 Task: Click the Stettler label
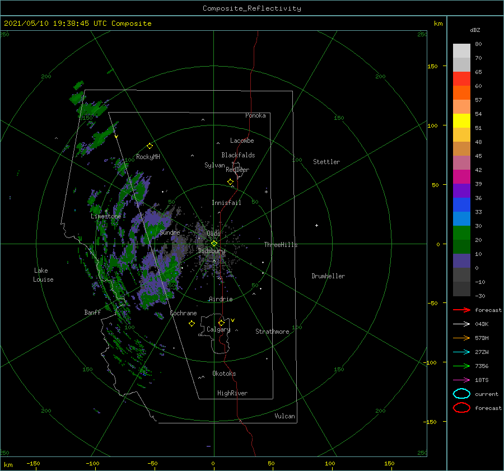[326, 162]
